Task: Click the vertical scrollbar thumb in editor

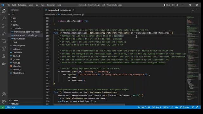Action: (x=200, y=77)
